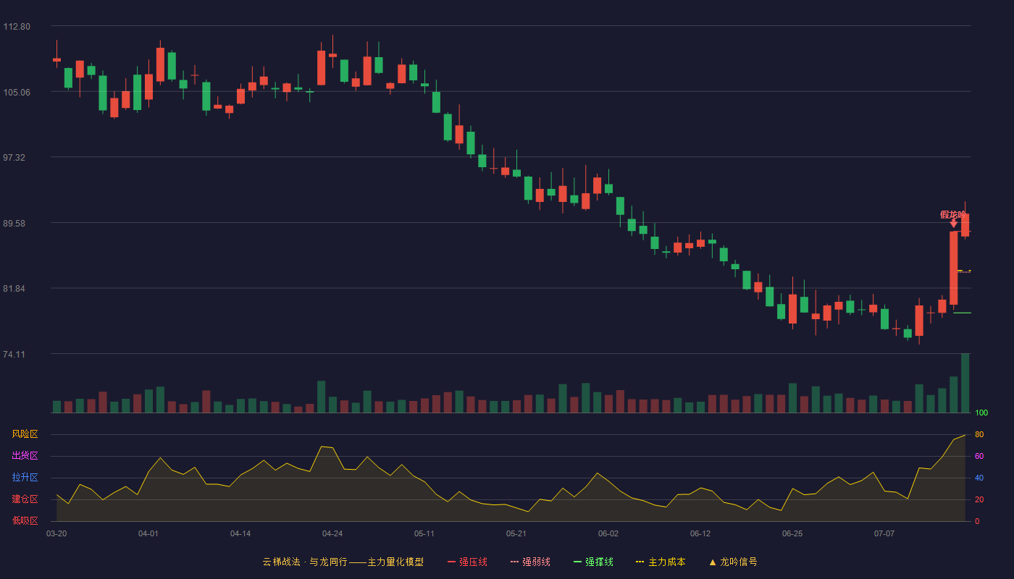
Task: Click the 60 indicator scale value
Action: [x=979, y=456]
